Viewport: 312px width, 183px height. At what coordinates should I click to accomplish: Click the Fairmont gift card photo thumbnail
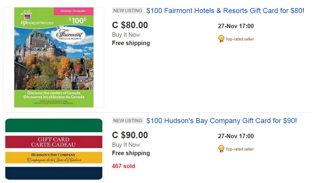click(53, 57)
